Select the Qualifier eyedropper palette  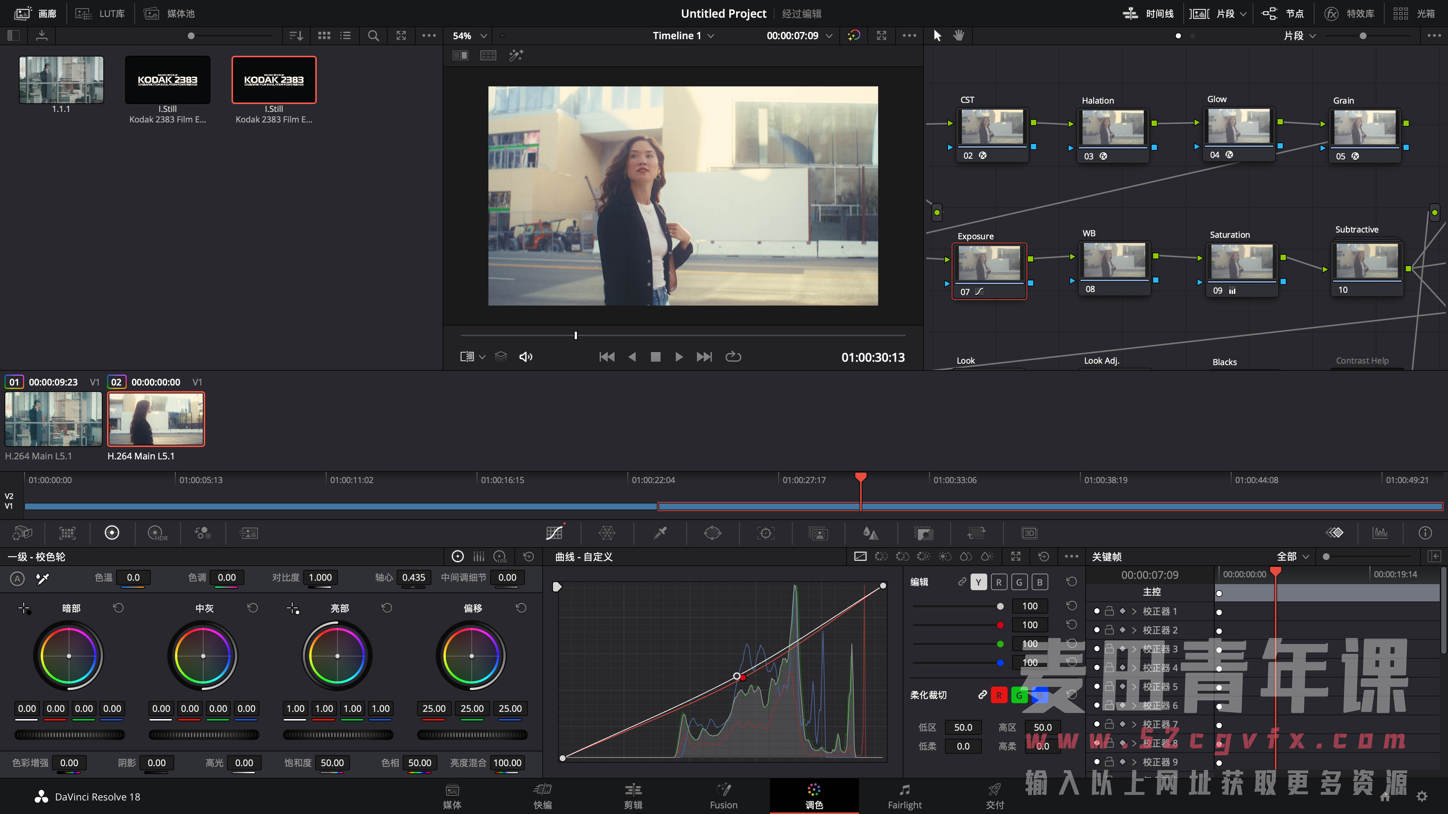pos(660,532)
